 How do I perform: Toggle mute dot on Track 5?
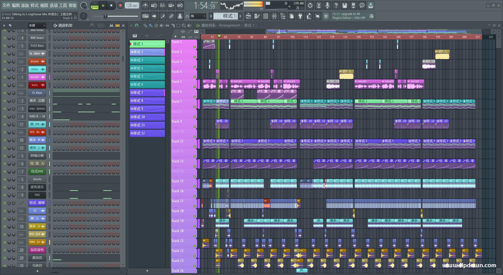[194, 87]
